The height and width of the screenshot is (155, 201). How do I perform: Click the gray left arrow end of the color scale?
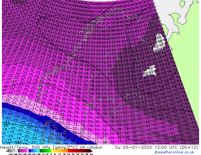7,151
